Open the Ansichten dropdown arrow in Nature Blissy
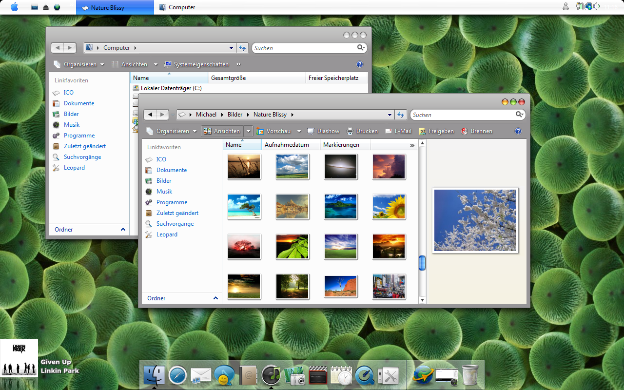This screenshot has width=624, height=390. (249, 131)
